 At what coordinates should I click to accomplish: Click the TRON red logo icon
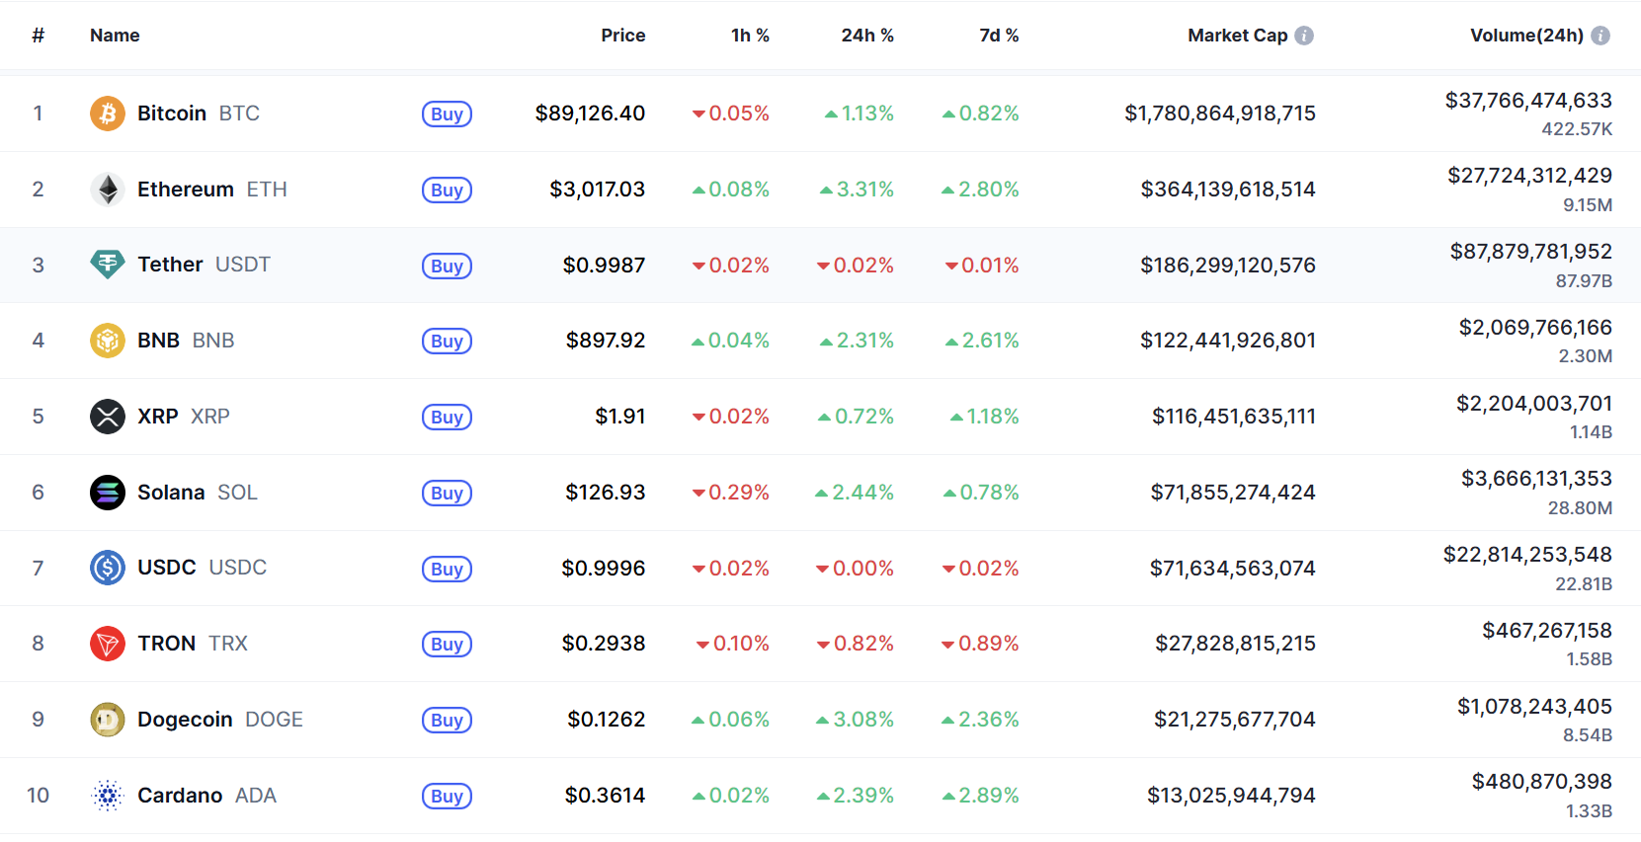coord(107,644)
